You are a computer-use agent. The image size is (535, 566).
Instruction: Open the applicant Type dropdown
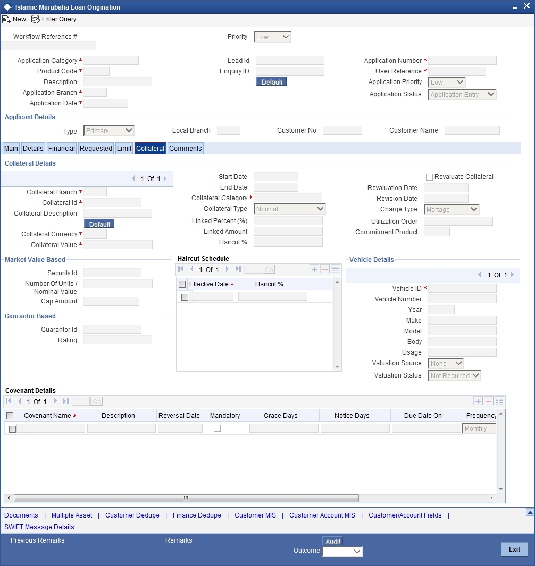[x=108, y=130]
